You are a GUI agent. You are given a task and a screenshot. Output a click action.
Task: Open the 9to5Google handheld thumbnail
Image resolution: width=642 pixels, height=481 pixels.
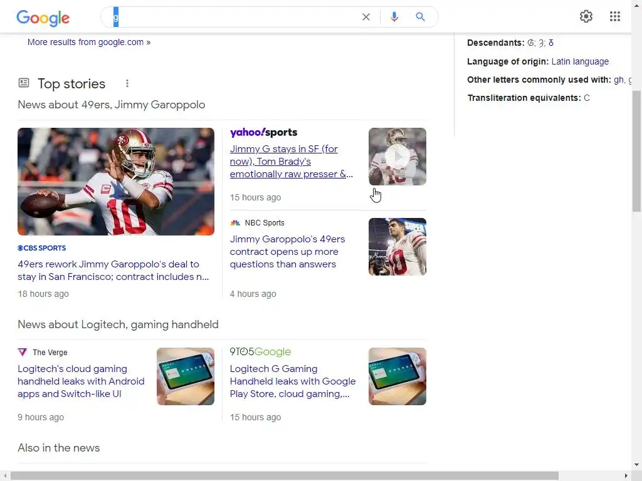[x=397, y=376]
